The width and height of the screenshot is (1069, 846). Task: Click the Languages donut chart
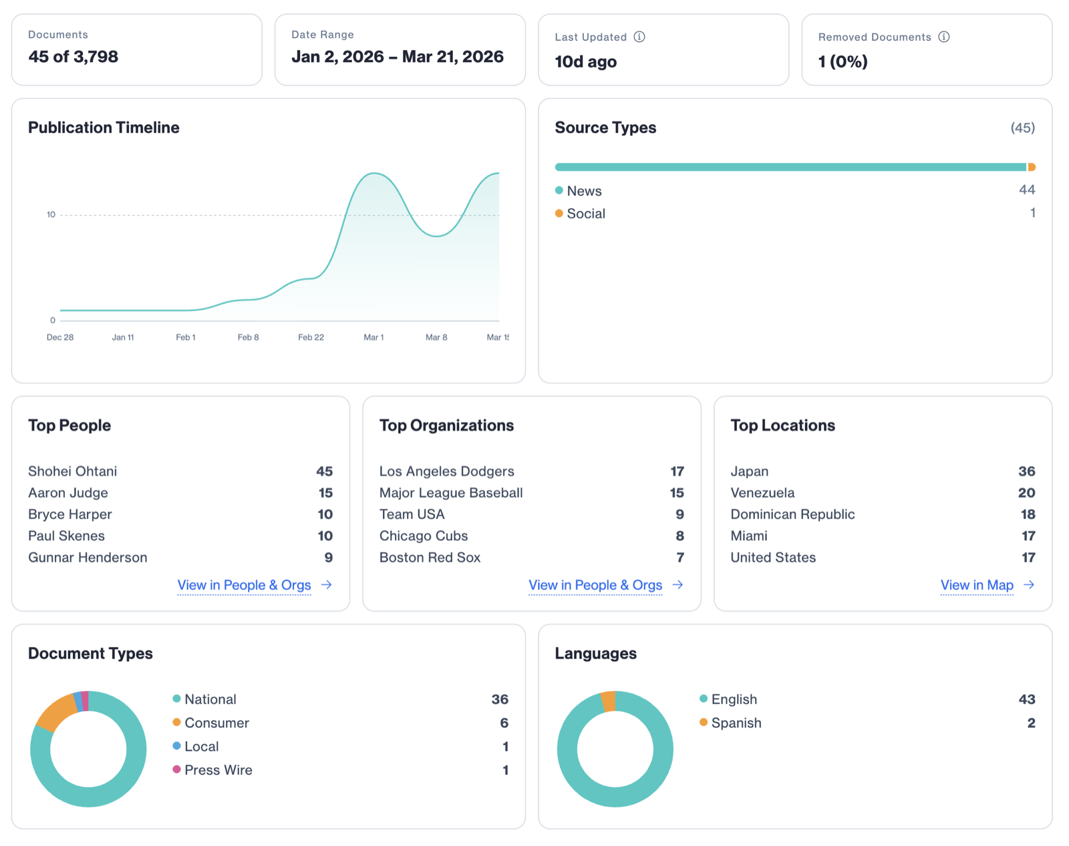pos(615,749)
